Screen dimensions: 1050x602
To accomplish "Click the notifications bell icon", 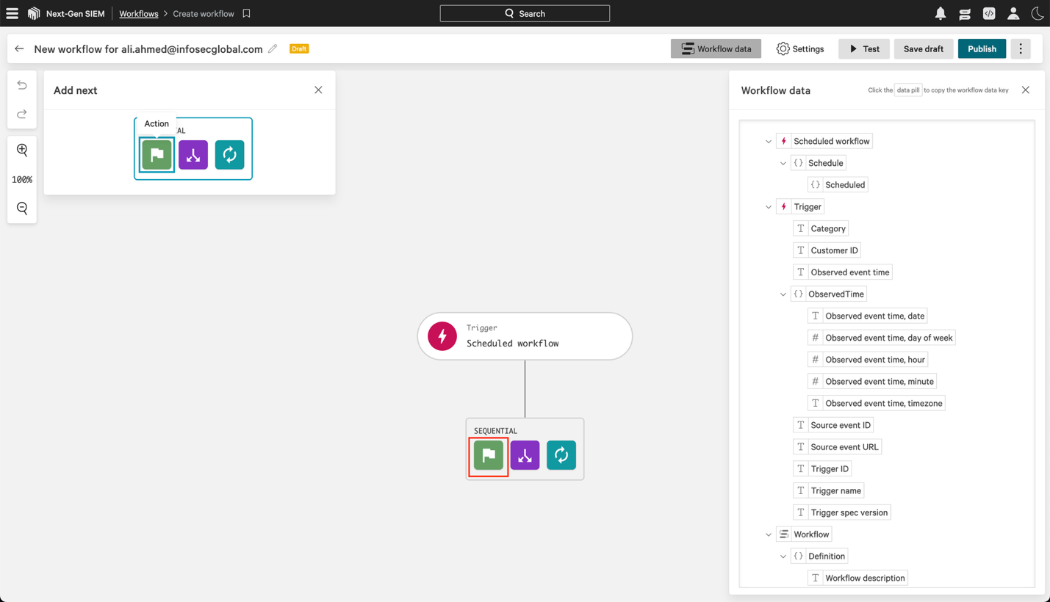I will 940,13.
